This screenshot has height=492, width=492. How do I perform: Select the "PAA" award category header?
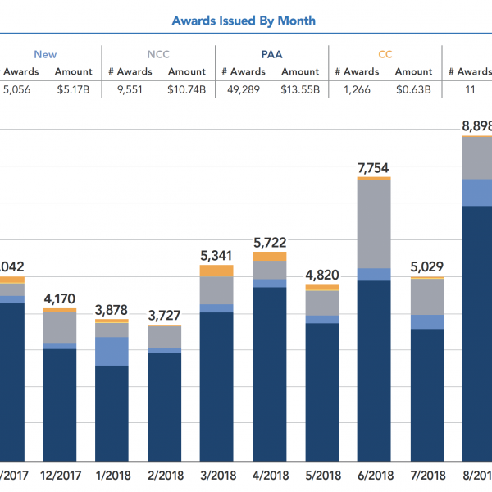click(271, 55)
